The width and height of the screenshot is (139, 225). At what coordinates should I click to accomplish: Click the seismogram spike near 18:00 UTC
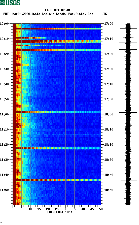[x=128, y=112]
